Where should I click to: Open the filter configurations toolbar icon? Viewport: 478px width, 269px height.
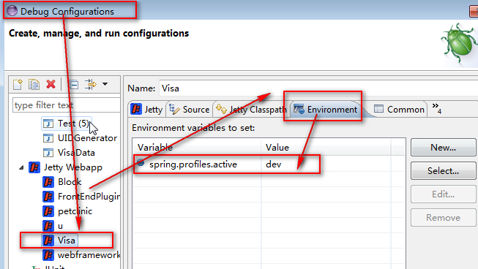pos(91,84)
